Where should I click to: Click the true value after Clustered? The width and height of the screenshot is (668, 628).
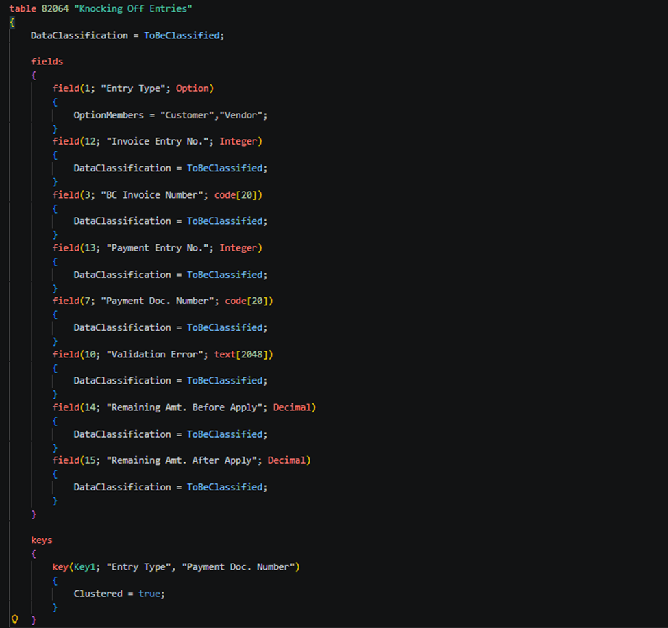click(149, 593)
